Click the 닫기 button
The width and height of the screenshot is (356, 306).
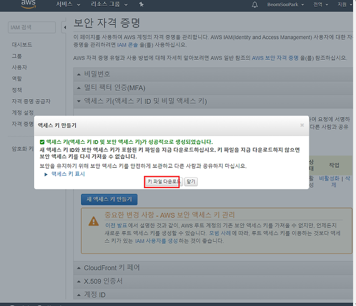tap(191, 182)
